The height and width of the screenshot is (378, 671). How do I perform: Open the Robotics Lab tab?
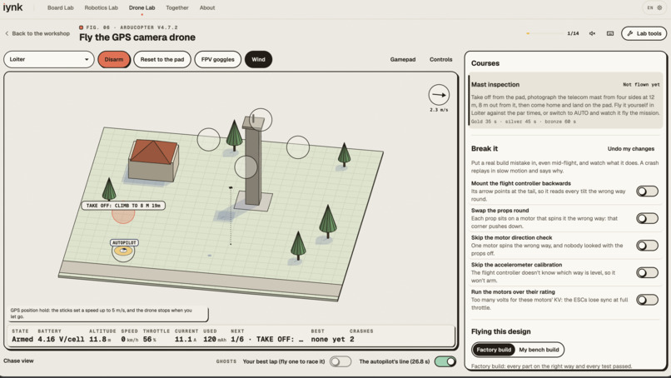pos(101,7)
